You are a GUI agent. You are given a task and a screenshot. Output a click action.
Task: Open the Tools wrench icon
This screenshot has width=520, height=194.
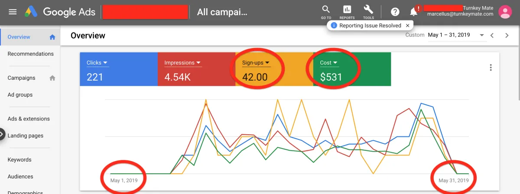pos(368,12)
